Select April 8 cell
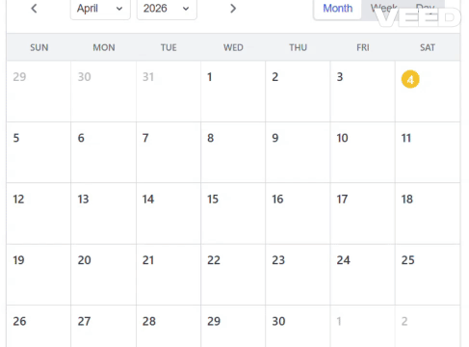 tap(233, 152)
